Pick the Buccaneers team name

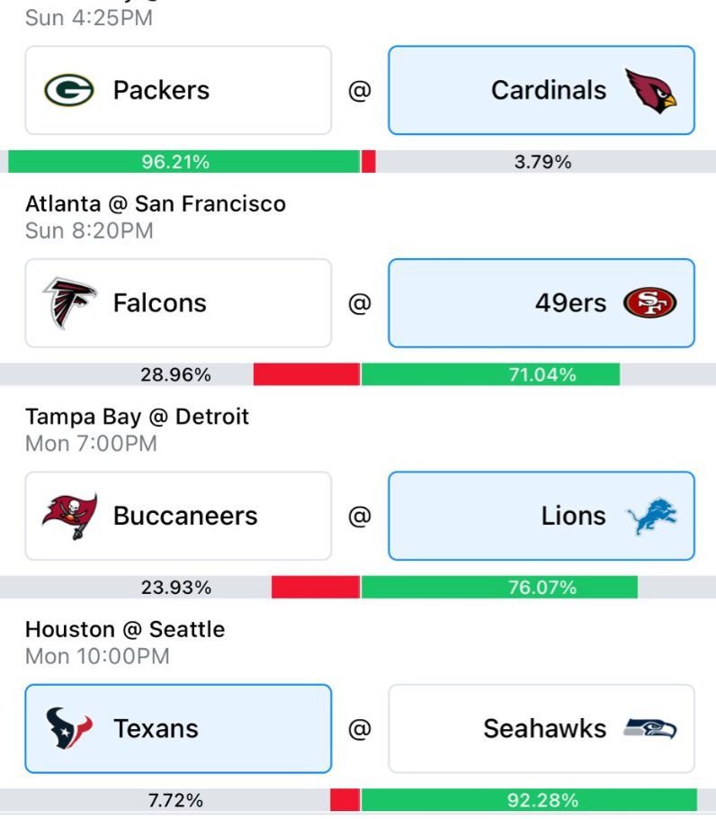tap(185, 516)
